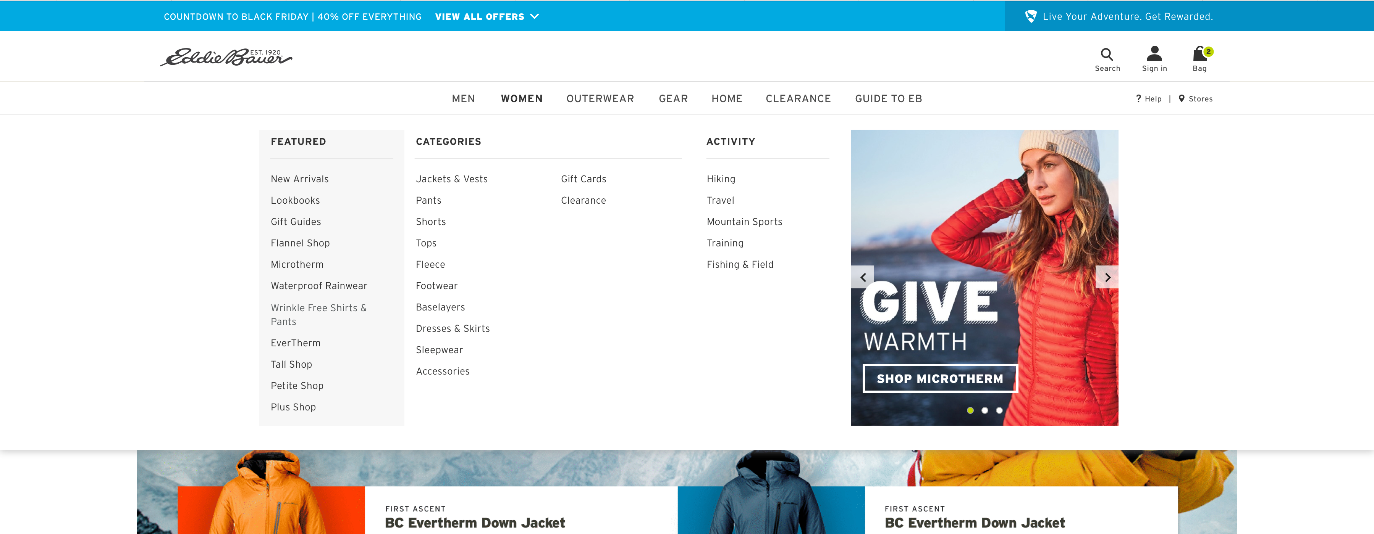Open the Men navigation menu
Image resolution: width=1374 pixels, height=534 pixels.
coord(463,98)
